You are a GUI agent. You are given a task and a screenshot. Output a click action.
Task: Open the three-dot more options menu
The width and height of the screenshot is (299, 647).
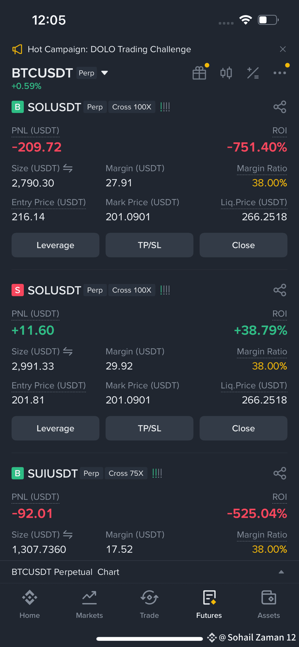pyautogui.click(x=280, y=73)
